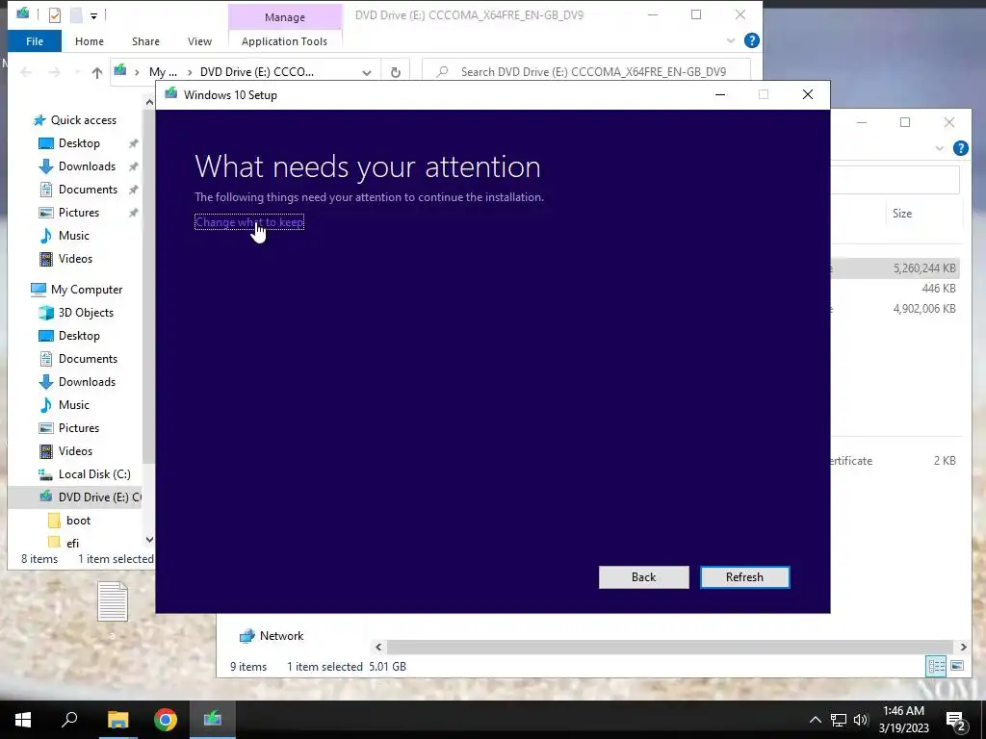
Task: Switch to Details view layout icon
Action: pos(936,666)
